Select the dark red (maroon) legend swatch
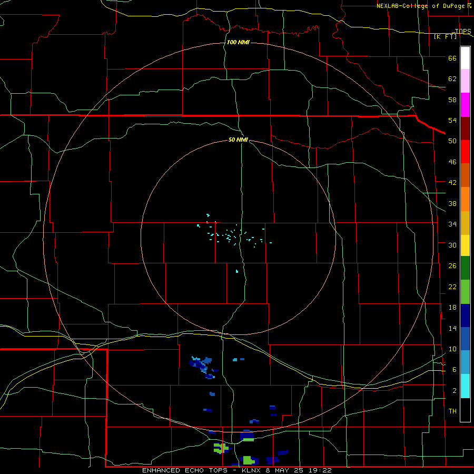Screen dimensions: 474x474 click(x=465, y=128)
